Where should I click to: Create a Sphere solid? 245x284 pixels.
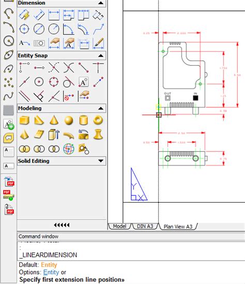[x=69, y=120]
